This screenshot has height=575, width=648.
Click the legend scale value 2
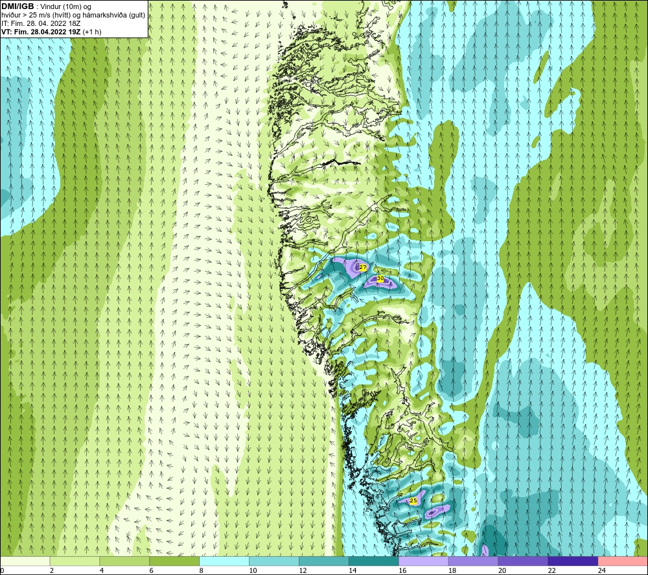(x=52, y=570)
